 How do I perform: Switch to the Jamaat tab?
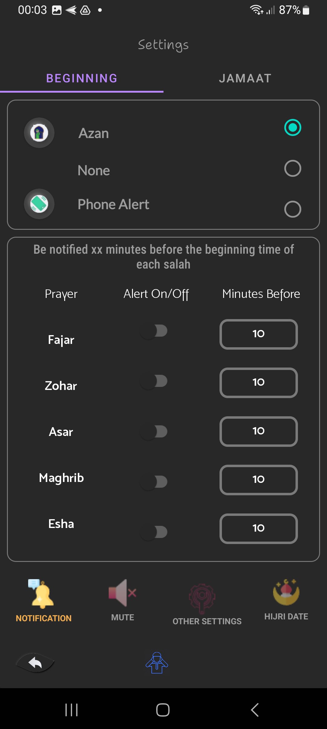coord(245,78)
